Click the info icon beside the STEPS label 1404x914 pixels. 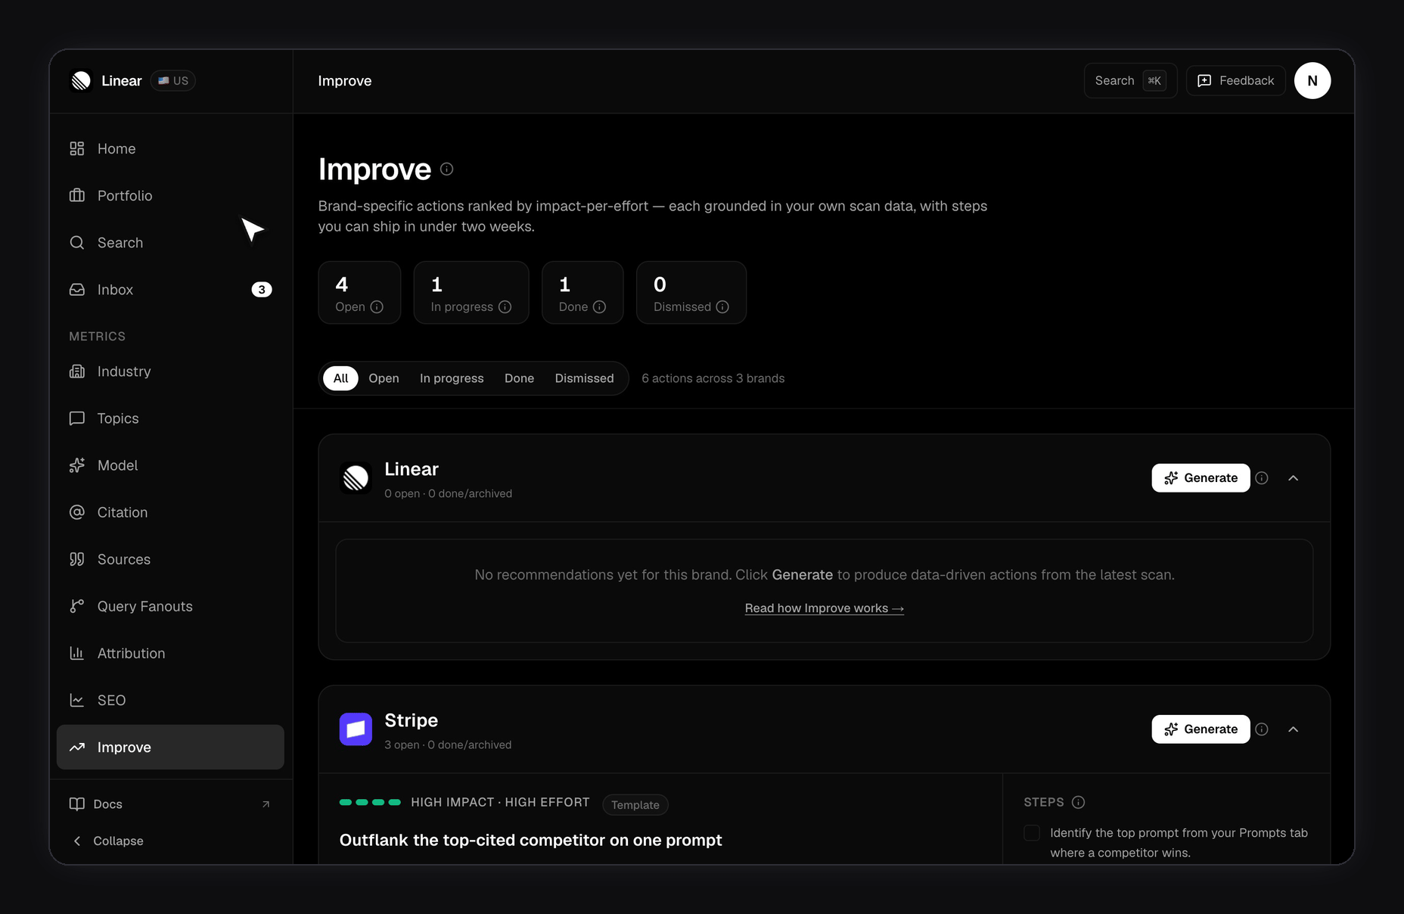(x=1079, y=802)
